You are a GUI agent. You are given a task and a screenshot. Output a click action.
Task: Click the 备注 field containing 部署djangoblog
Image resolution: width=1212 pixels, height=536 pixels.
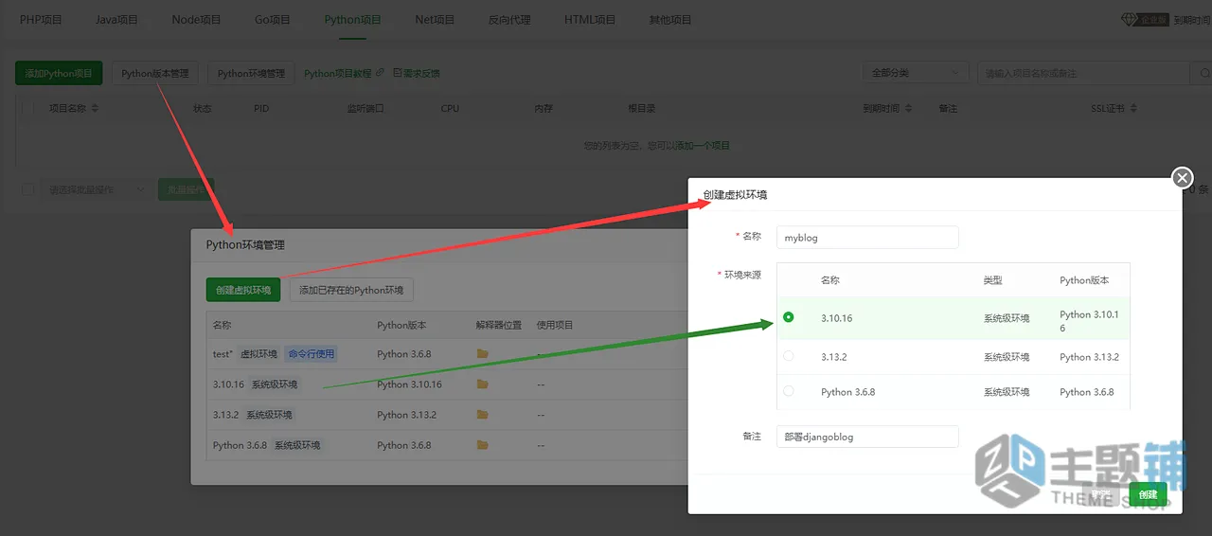point(867,437)
